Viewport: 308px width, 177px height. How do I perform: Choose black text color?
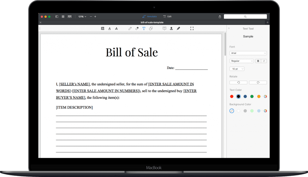click(239, 96)
